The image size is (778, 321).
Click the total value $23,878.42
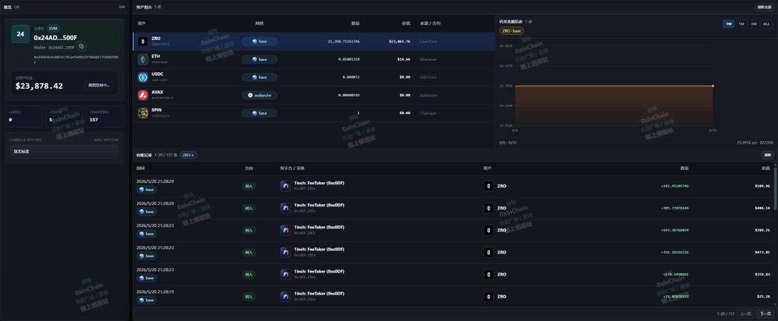[x=39, y=86]
